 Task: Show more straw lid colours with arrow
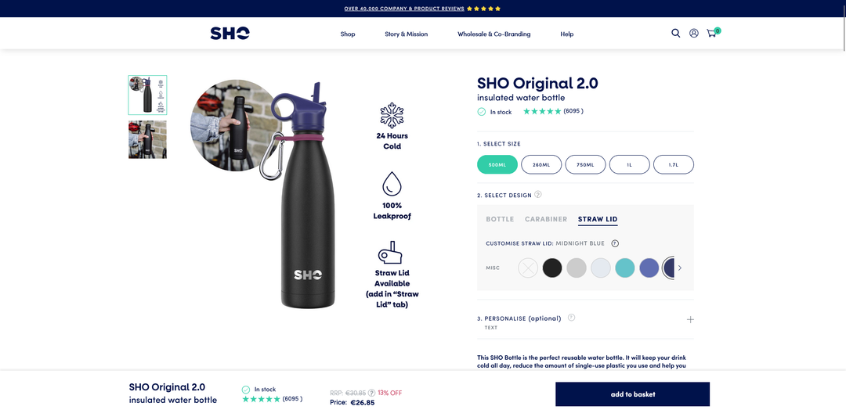[680, 268]
